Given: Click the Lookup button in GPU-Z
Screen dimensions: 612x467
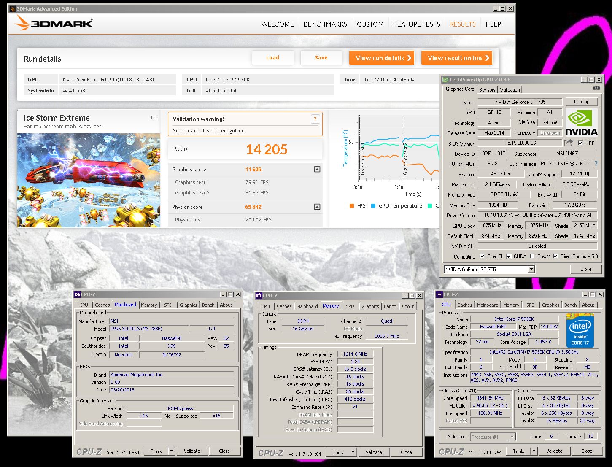Looking at the screenshot, I should (581, 102).
